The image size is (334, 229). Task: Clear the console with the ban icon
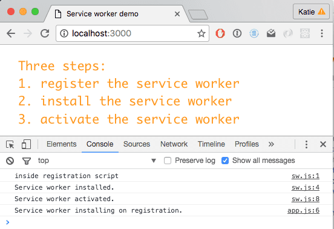tap(10, 161)
